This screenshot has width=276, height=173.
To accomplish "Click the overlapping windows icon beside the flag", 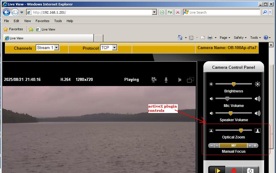I will (x=191, y=80).
